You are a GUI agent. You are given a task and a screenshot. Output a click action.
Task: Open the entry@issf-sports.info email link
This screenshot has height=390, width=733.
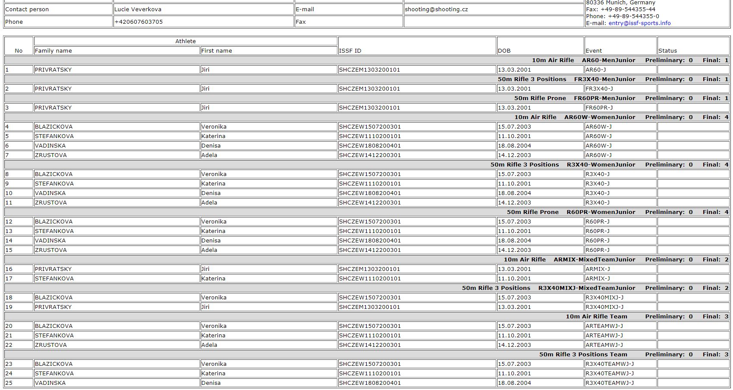639,23
